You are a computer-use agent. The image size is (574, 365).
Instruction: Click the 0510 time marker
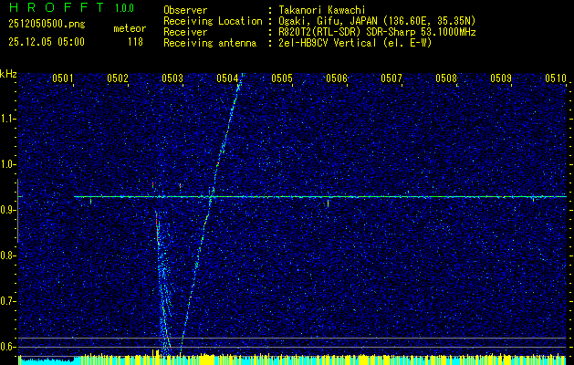(556, 78)
